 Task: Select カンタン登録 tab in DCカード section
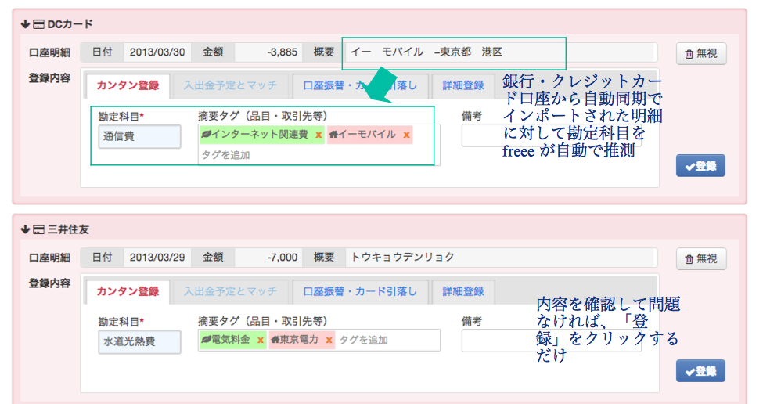click(x=128, y=85)
